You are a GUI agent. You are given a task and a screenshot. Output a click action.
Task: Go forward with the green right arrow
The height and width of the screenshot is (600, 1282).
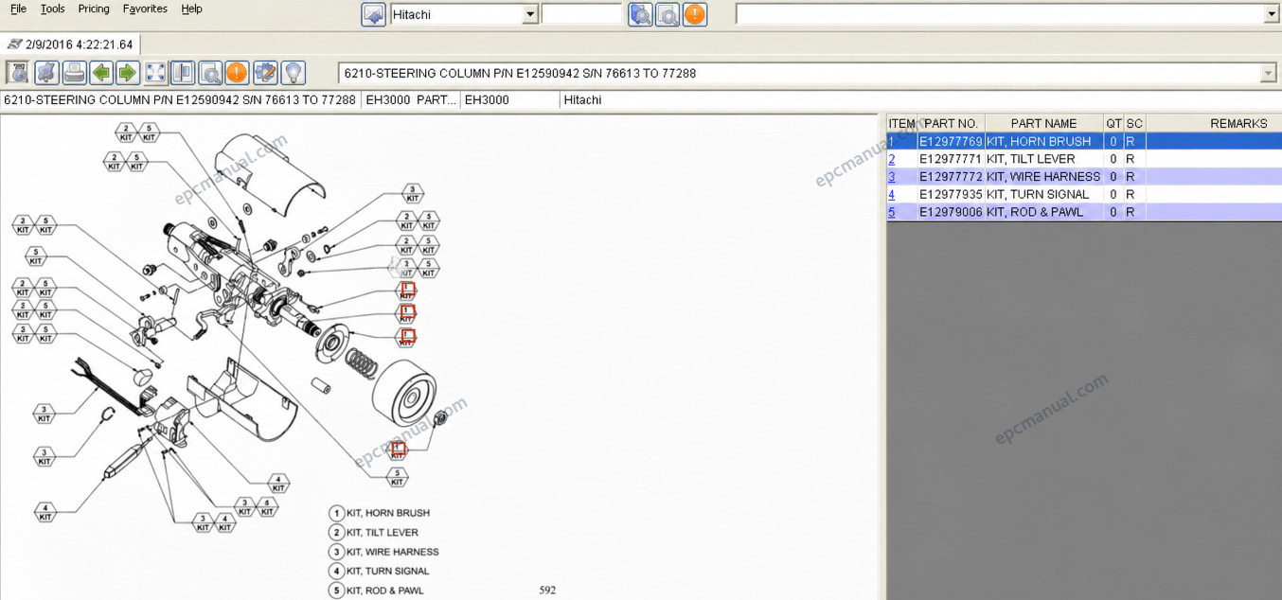[128, 73]
